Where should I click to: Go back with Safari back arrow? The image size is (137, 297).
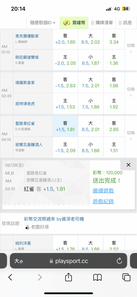10,277
